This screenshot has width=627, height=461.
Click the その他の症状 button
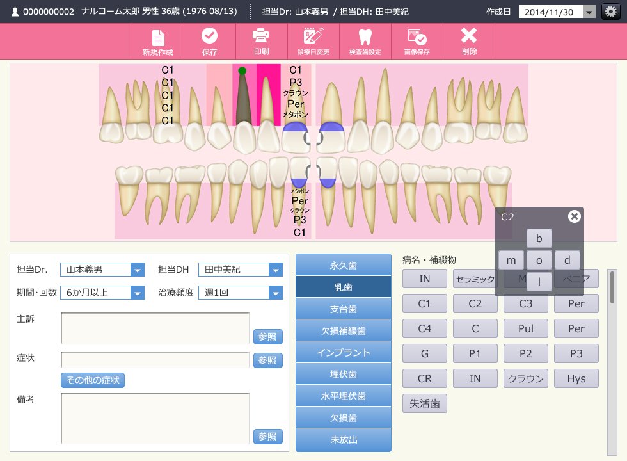pos(93,380)
